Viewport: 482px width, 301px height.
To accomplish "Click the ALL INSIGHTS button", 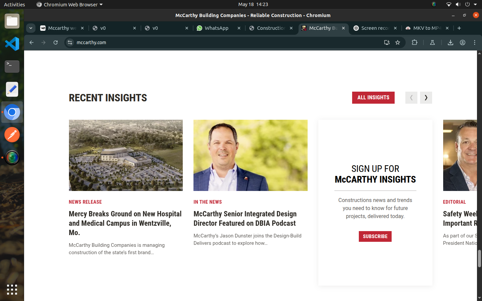I will click(x=373, y=98).
